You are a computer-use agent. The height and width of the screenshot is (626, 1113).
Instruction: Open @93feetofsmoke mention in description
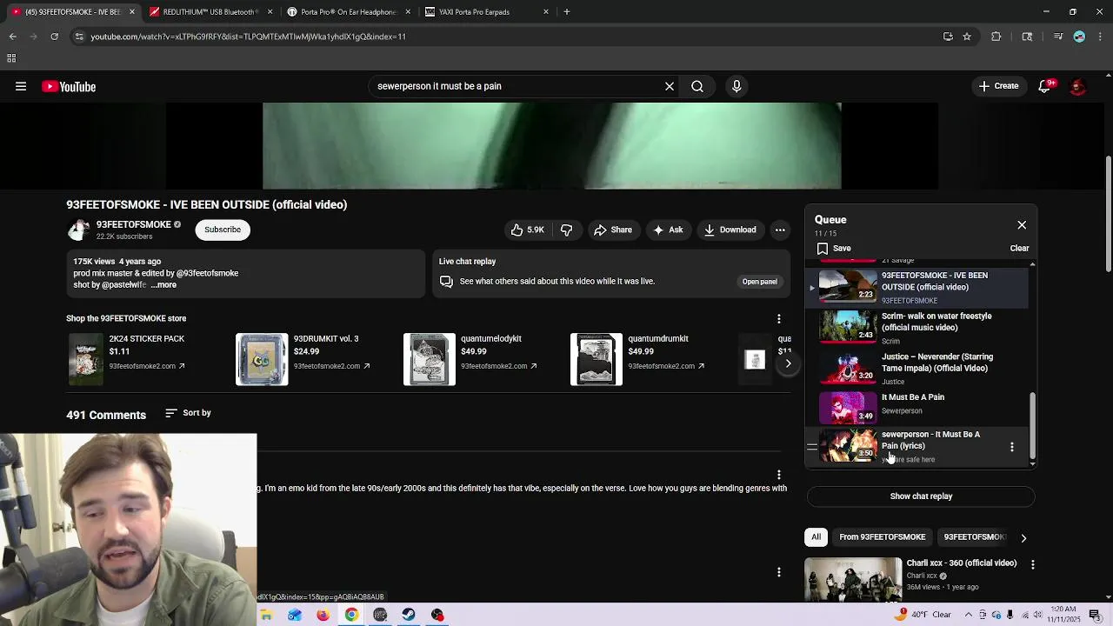(x=207, y=273)
